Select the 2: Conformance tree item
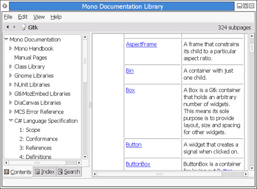 [x=38, y=139]
